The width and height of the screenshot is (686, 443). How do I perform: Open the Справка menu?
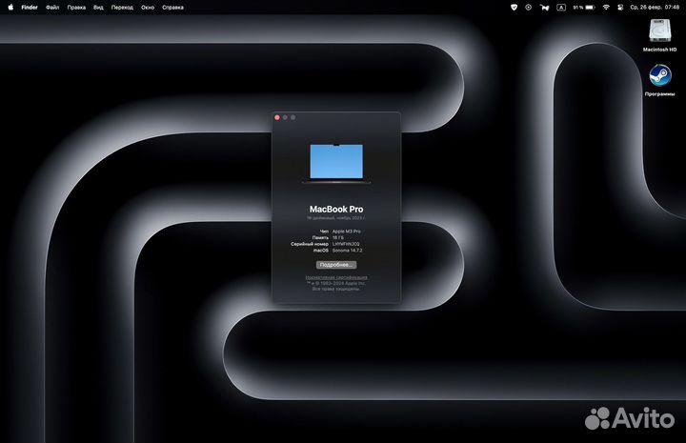(x=173, y=6)
